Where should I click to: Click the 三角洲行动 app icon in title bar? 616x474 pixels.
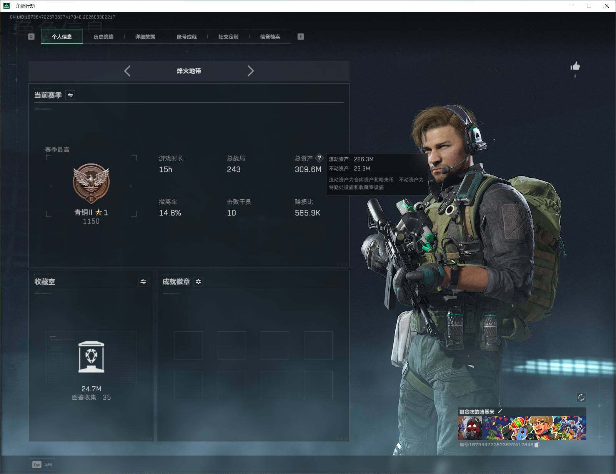[6, 6]
